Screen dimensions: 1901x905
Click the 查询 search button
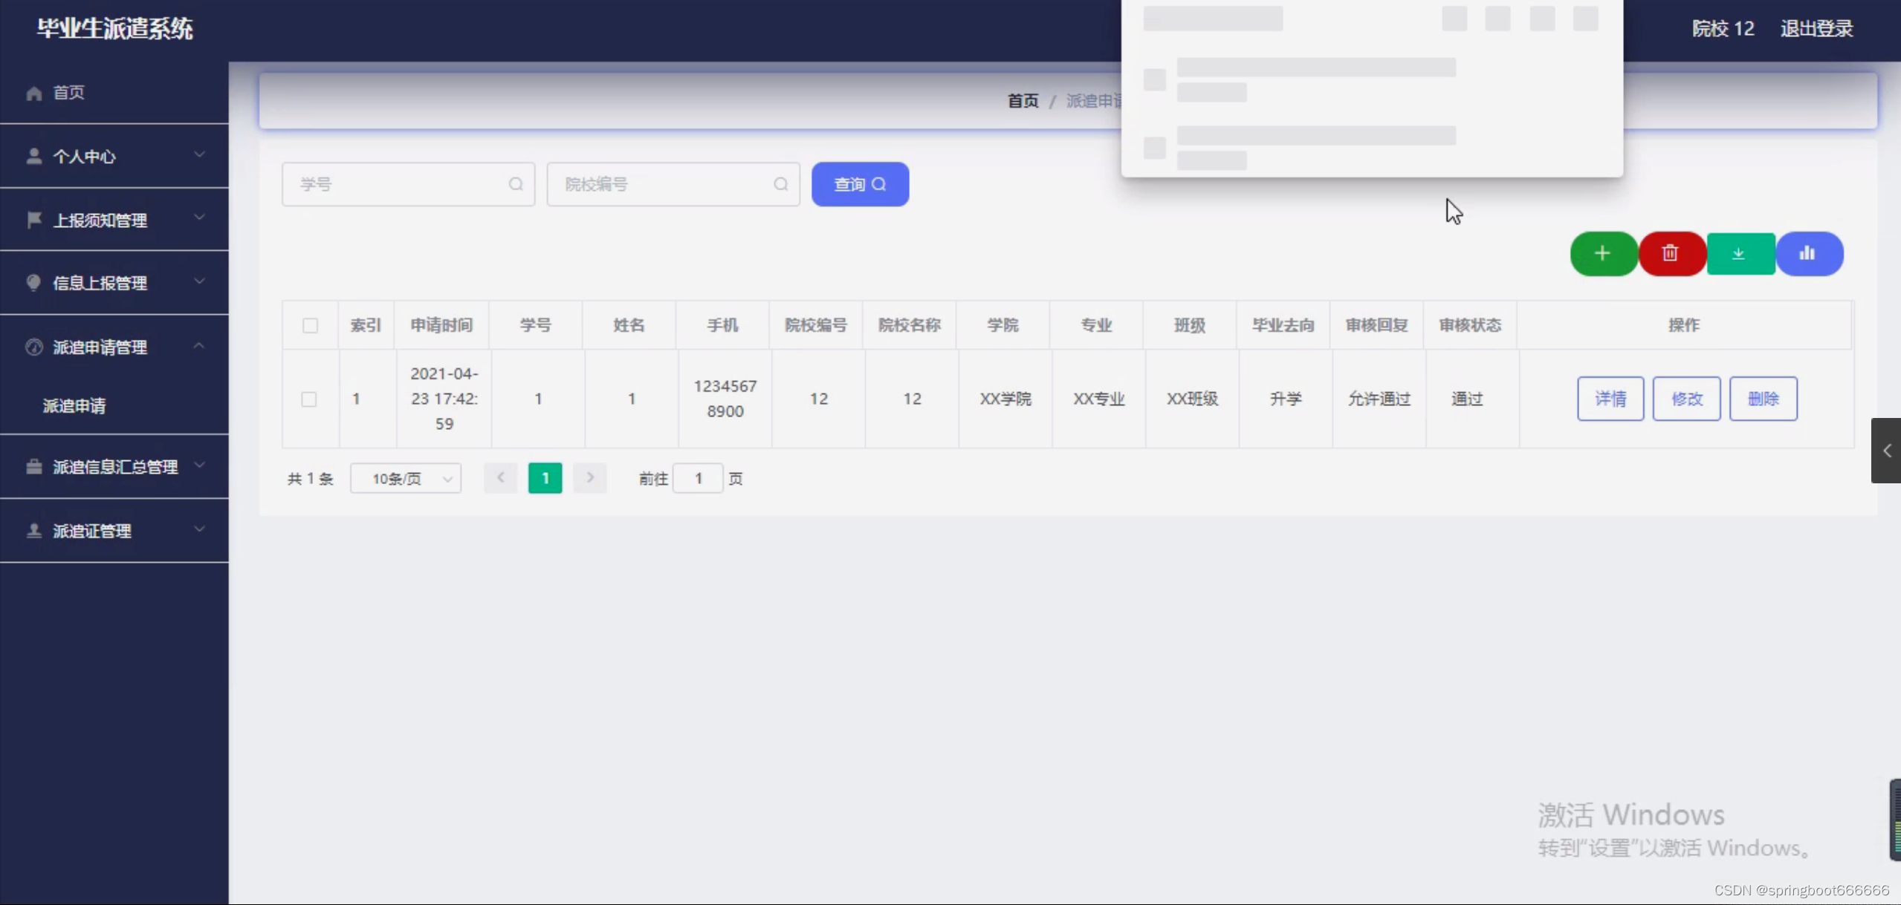860,184
